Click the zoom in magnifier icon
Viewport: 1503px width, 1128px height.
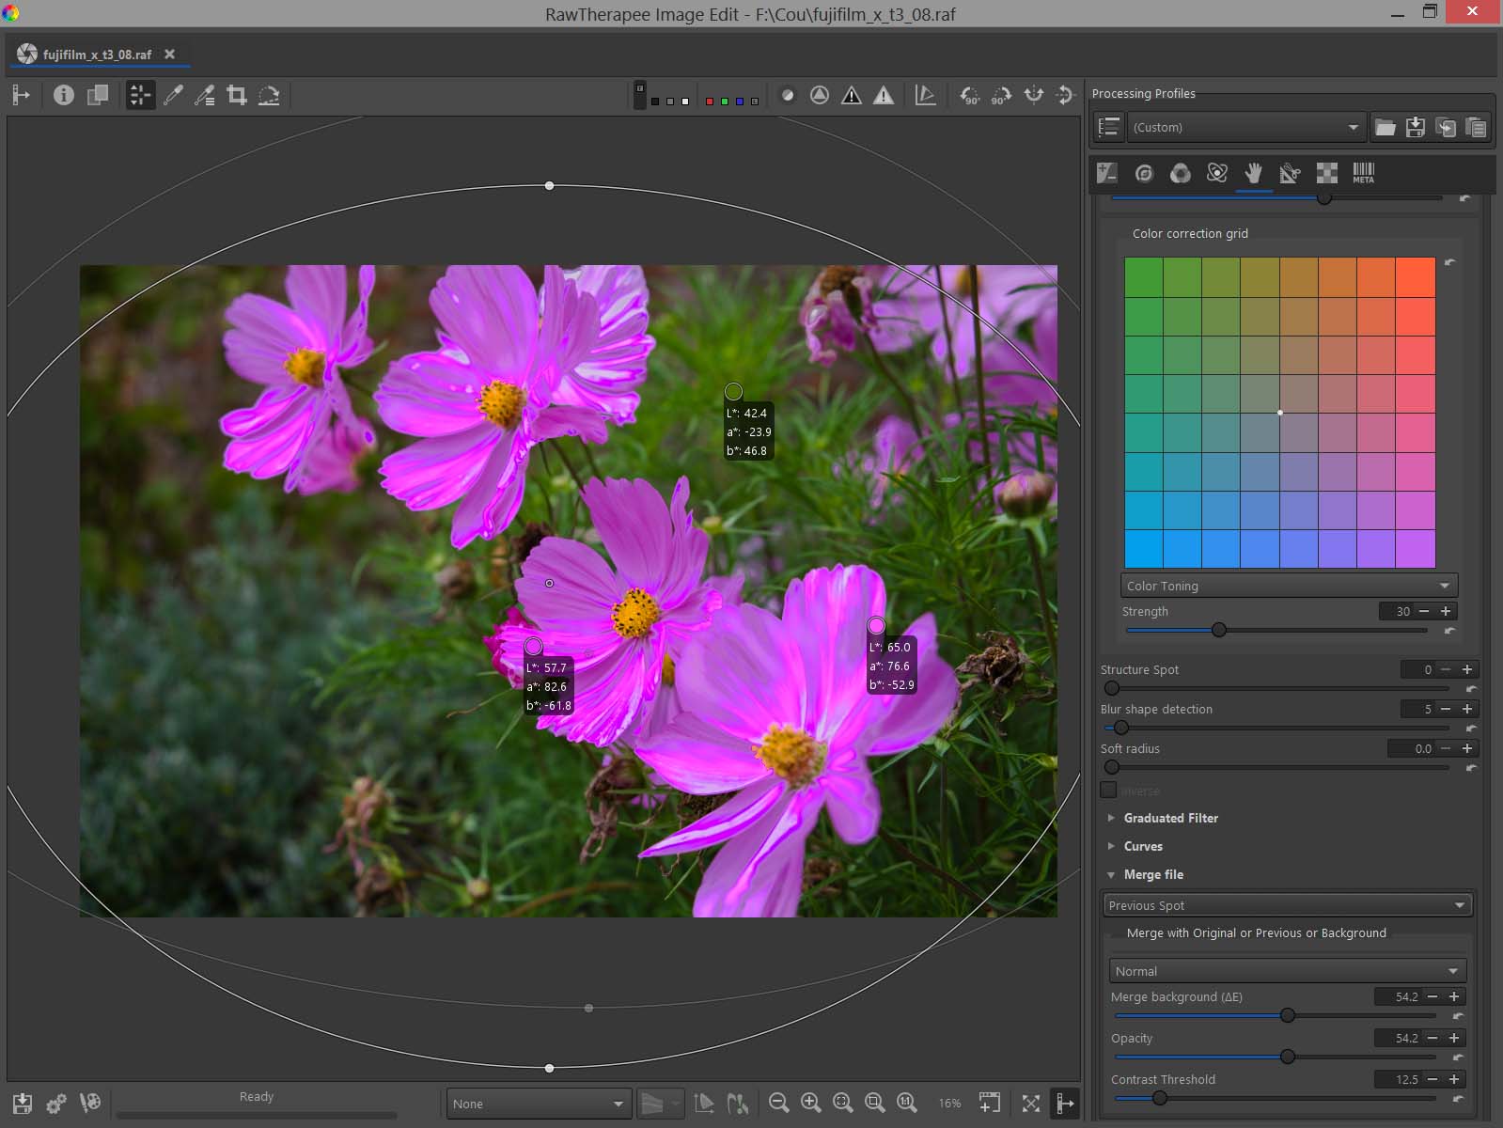click(x=810, y=1103)
